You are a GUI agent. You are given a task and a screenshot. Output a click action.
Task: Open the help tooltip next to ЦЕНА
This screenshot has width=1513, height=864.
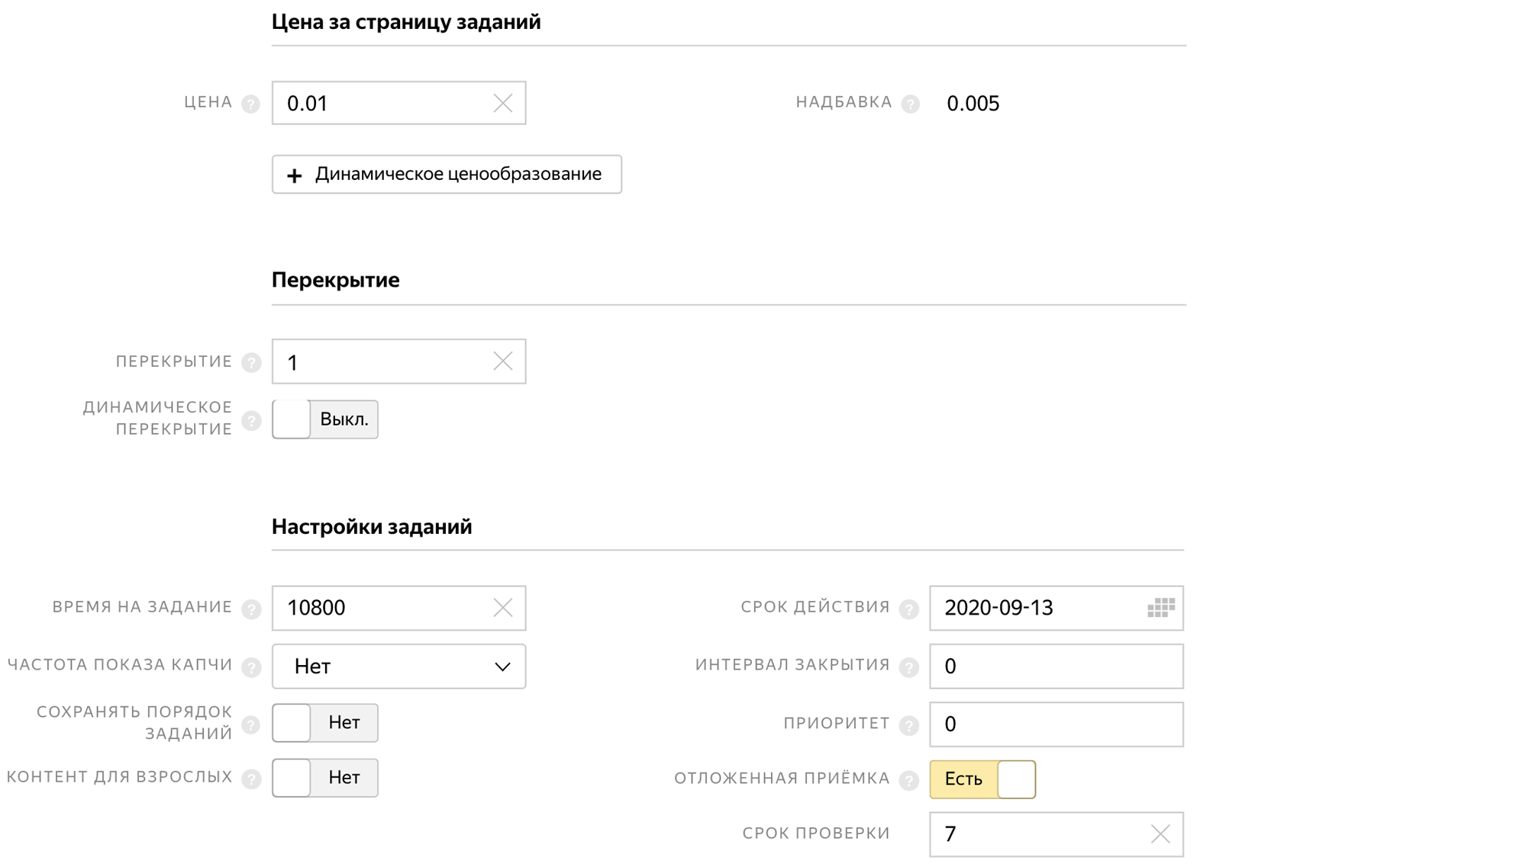tap(250, 103)
